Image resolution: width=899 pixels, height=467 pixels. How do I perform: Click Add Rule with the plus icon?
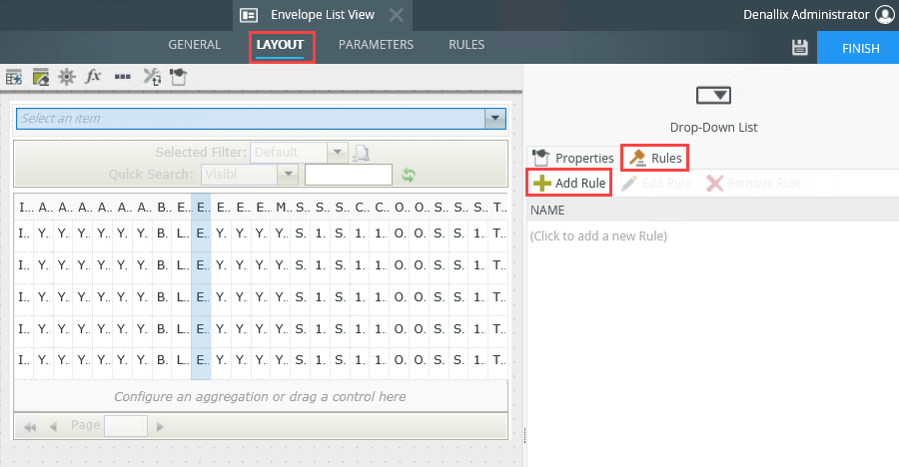tap(569, 184)
